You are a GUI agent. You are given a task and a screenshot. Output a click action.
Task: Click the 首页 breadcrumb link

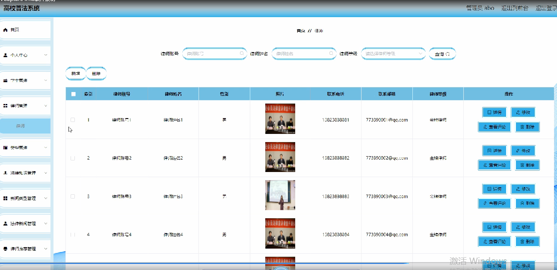click(x=301, y=31)
